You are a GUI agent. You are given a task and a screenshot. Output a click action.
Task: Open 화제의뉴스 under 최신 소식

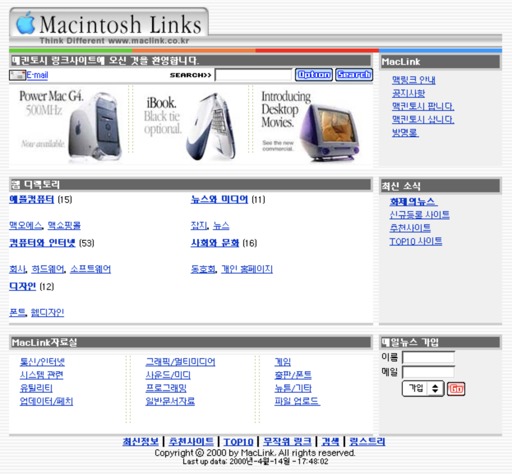[412, 201]
